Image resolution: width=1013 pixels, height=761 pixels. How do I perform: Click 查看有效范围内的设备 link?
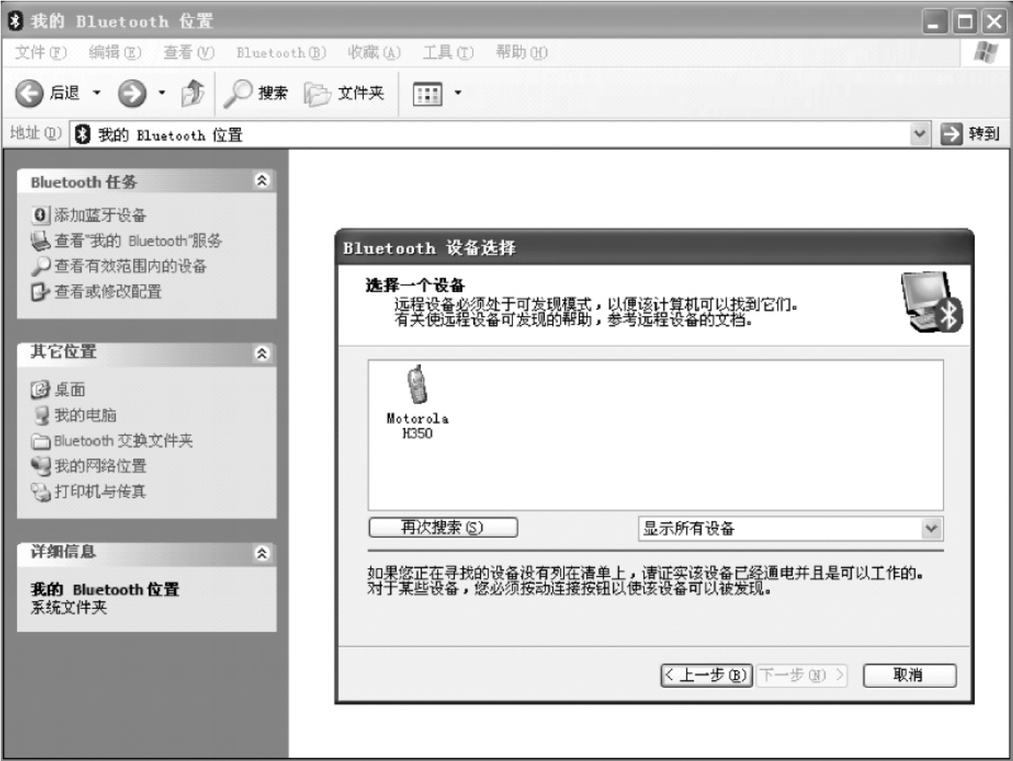click(130, 266)
